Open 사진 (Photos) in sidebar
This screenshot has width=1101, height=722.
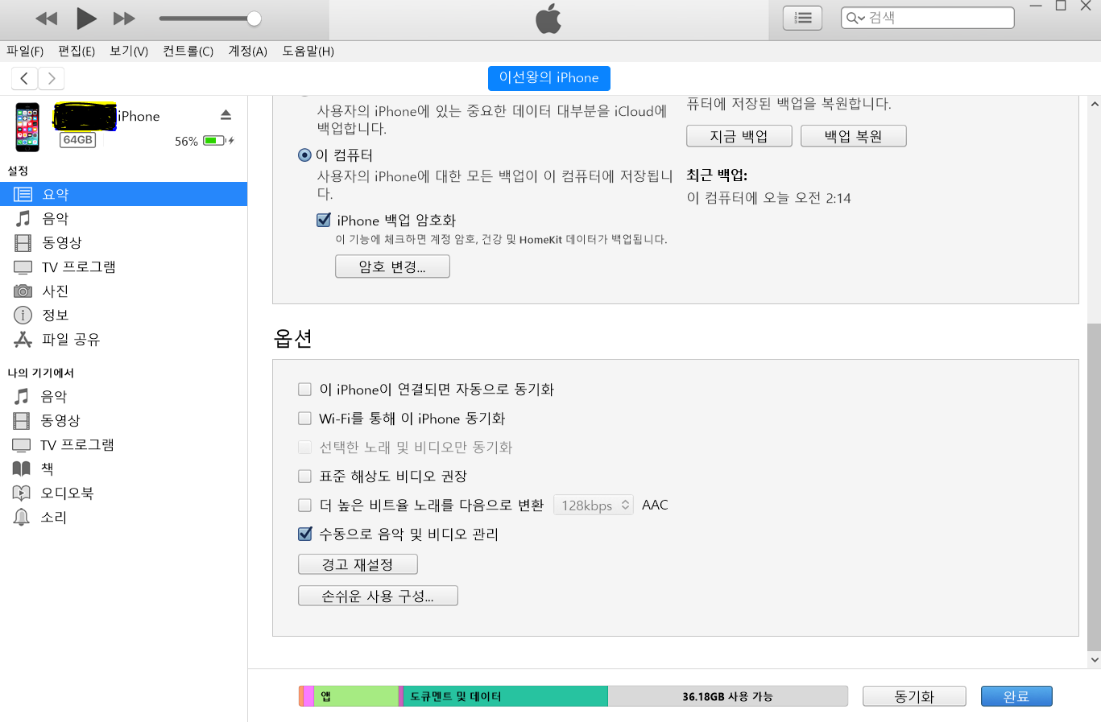(x=55, y=291)
